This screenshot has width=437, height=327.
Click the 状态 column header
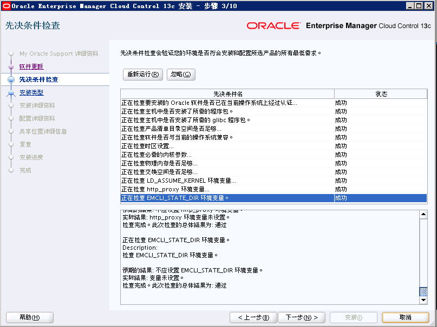pos(381,94)
